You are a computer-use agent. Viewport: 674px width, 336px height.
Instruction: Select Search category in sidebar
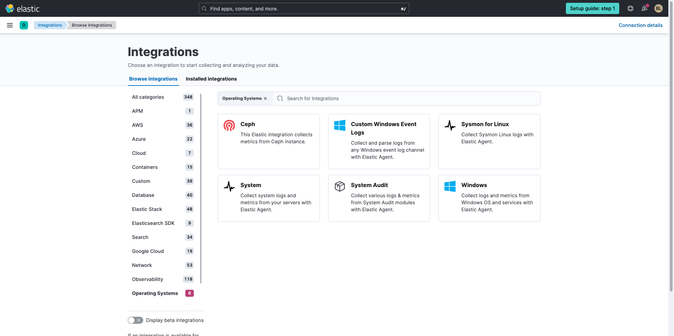(x=163, y=237)
